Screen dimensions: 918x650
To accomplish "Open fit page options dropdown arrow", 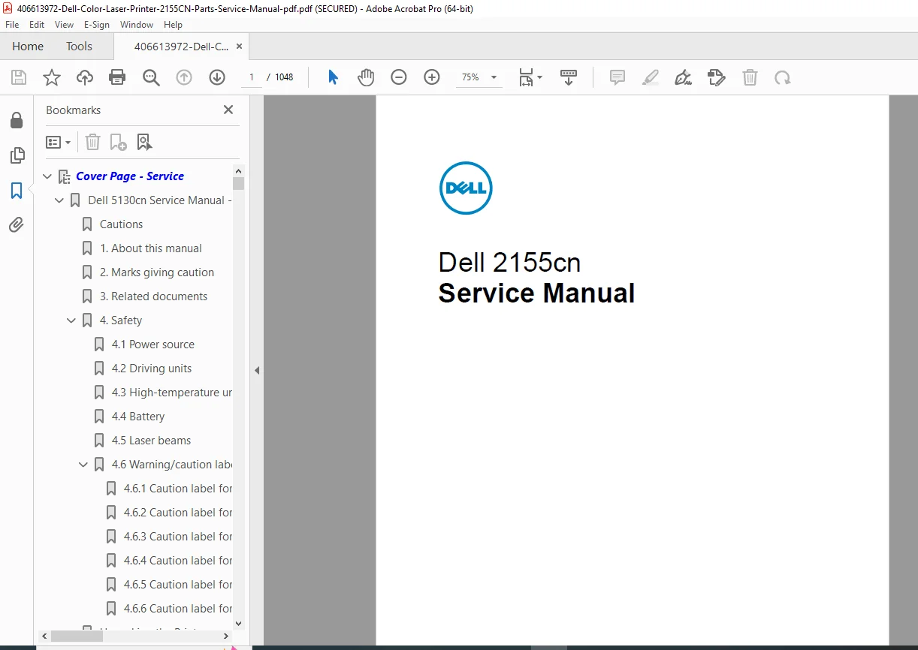I will (539, 77).
